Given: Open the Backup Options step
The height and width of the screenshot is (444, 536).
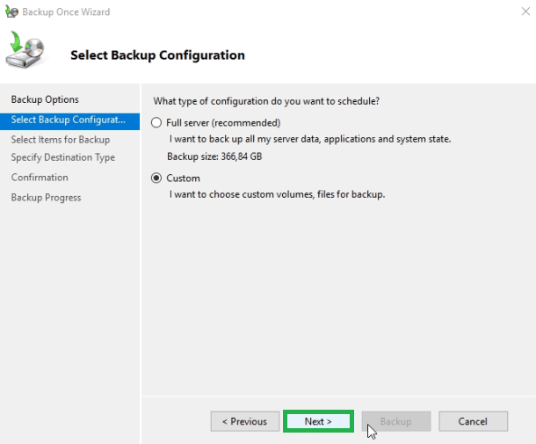Looking at the screenshot, I should point(45,99).
